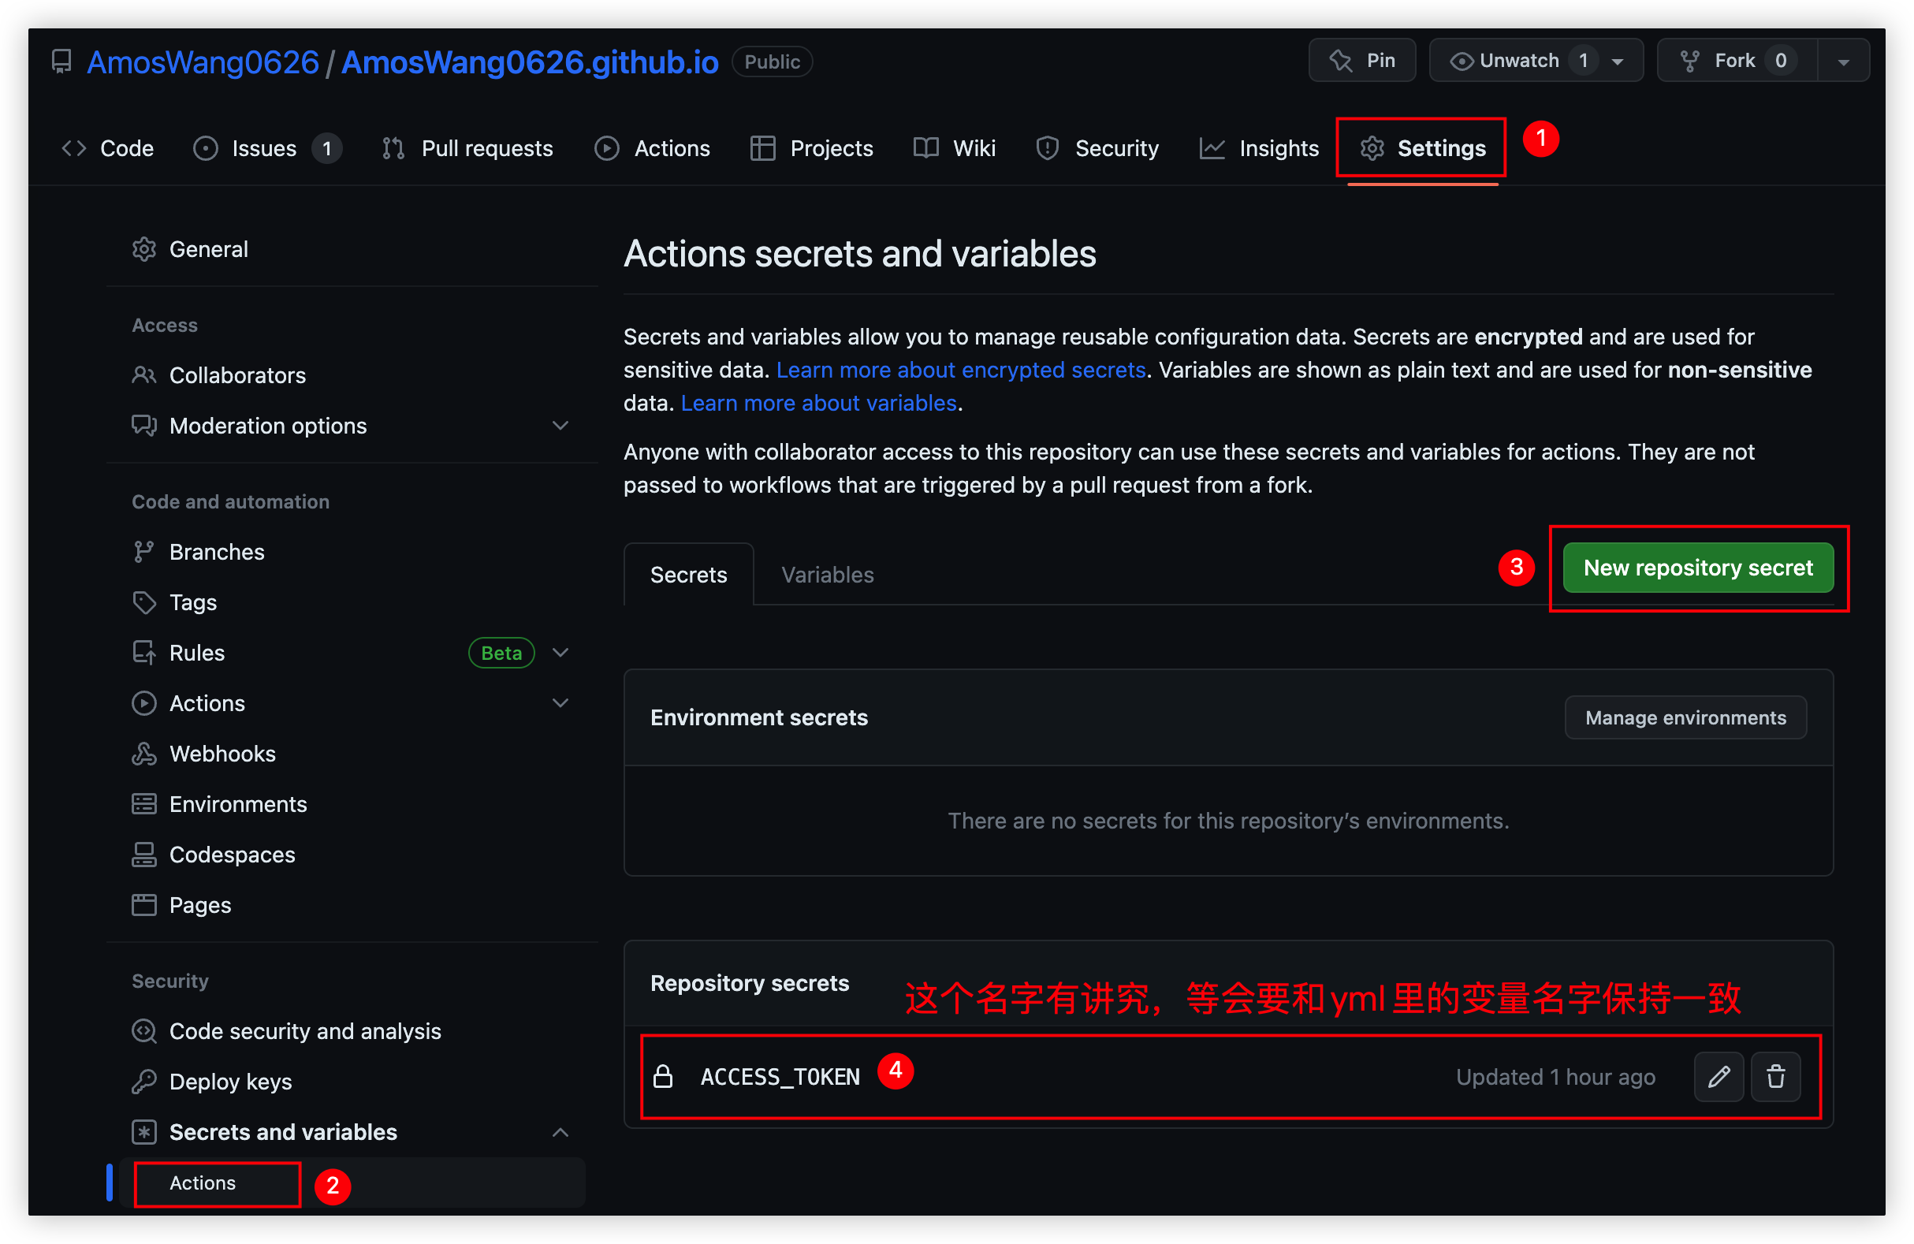Open Learn more about encrypted secrets link

tap(960, 370)
